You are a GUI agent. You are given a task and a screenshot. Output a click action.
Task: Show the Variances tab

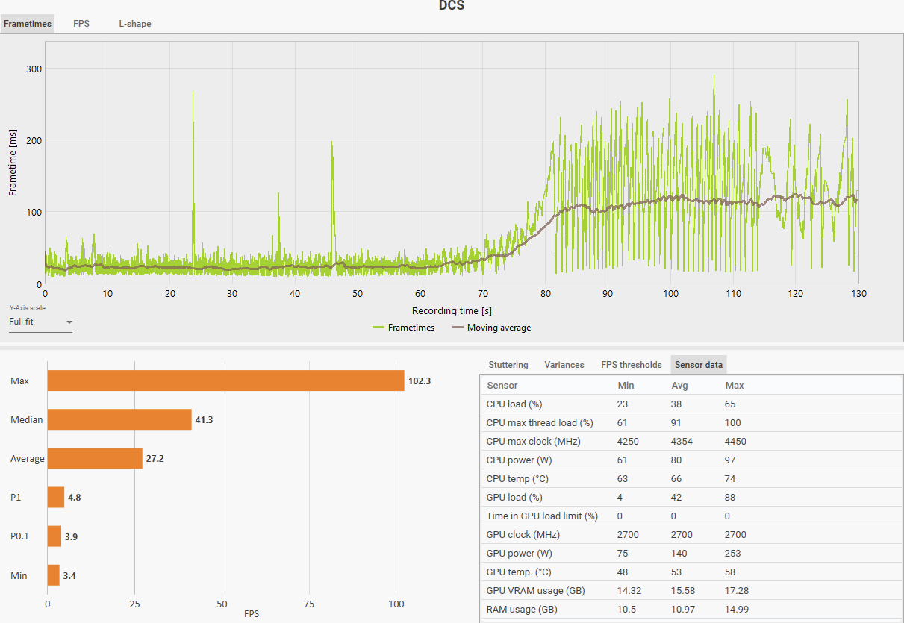(564, 365)
